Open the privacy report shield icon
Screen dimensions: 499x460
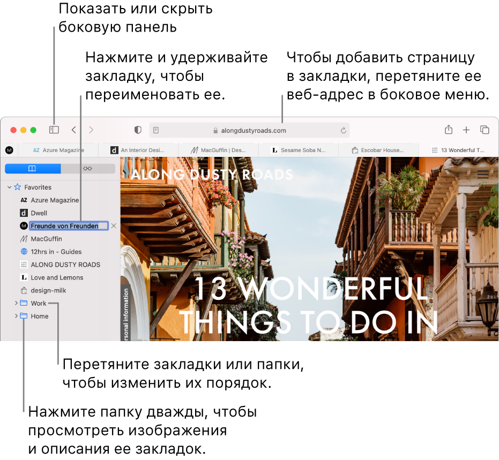coord(138,130)
